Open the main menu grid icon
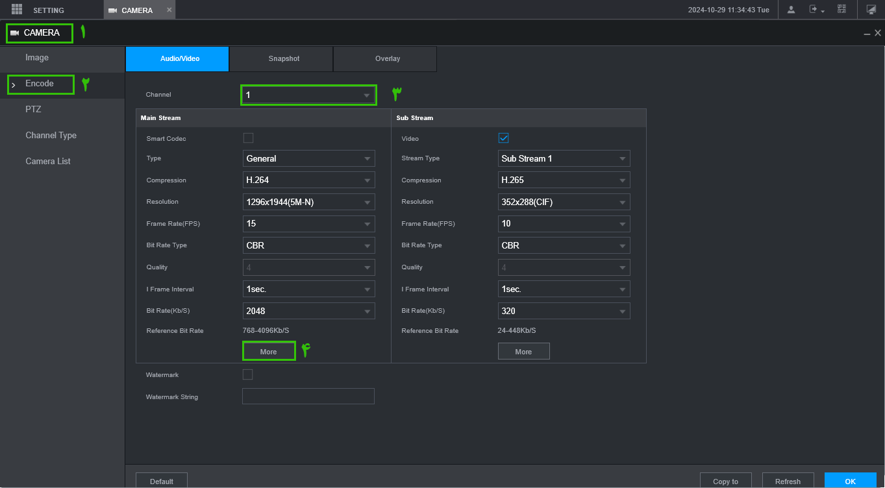Viewport: 885px width, 488px height. click(x=17, y=10)
